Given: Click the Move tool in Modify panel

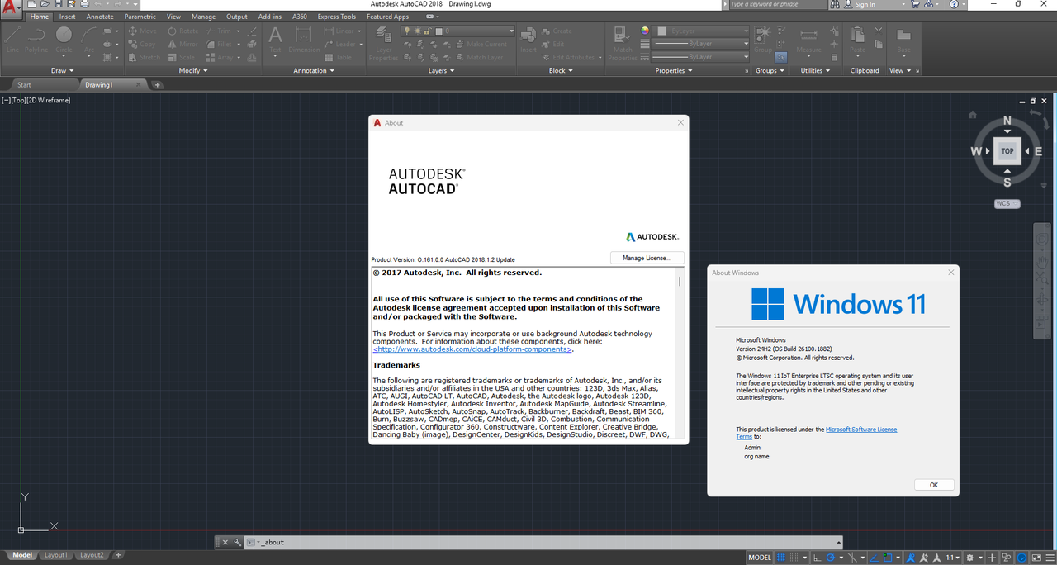Looking at the screenshot, I should tap(142, 31).
